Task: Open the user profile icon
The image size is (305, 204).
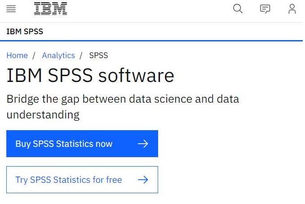Action: coord(292,9)
